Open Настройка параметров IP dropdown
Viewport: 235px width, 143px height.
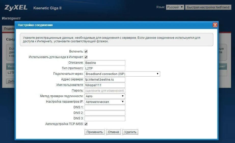pyautogui.click(x=105, y=102)
